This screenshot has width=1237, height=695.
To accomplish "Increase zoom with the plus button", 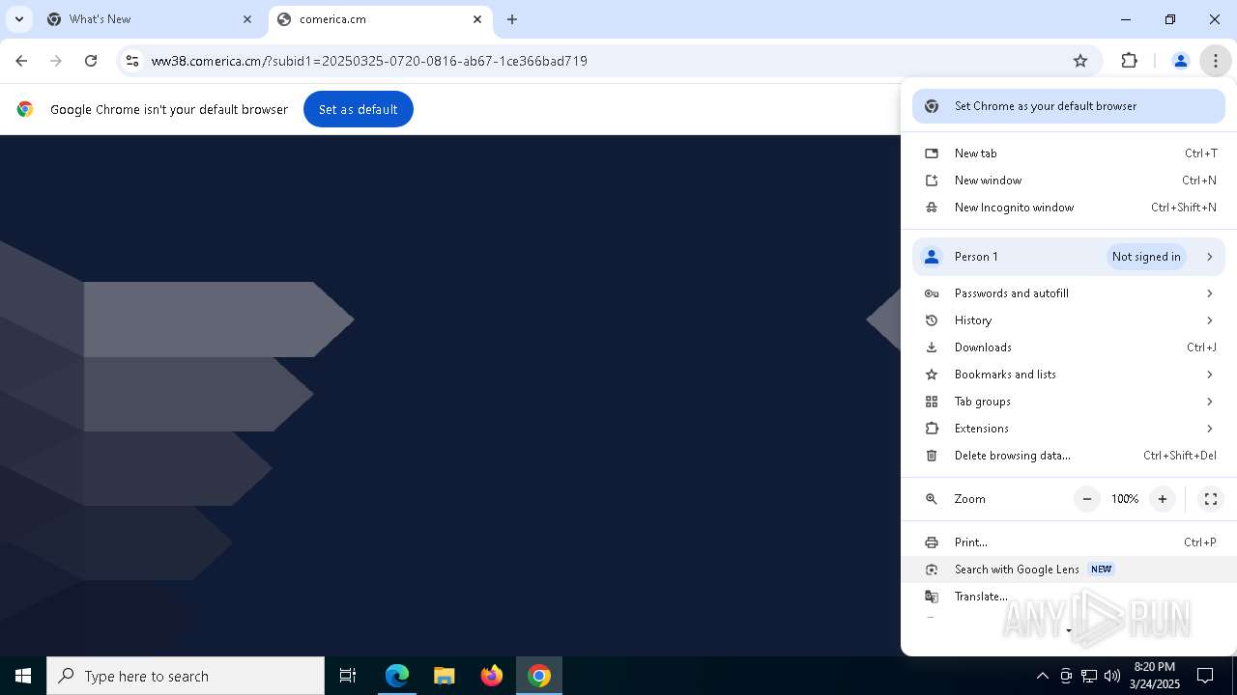I will pyautogui.click(x=1163, y=499).
